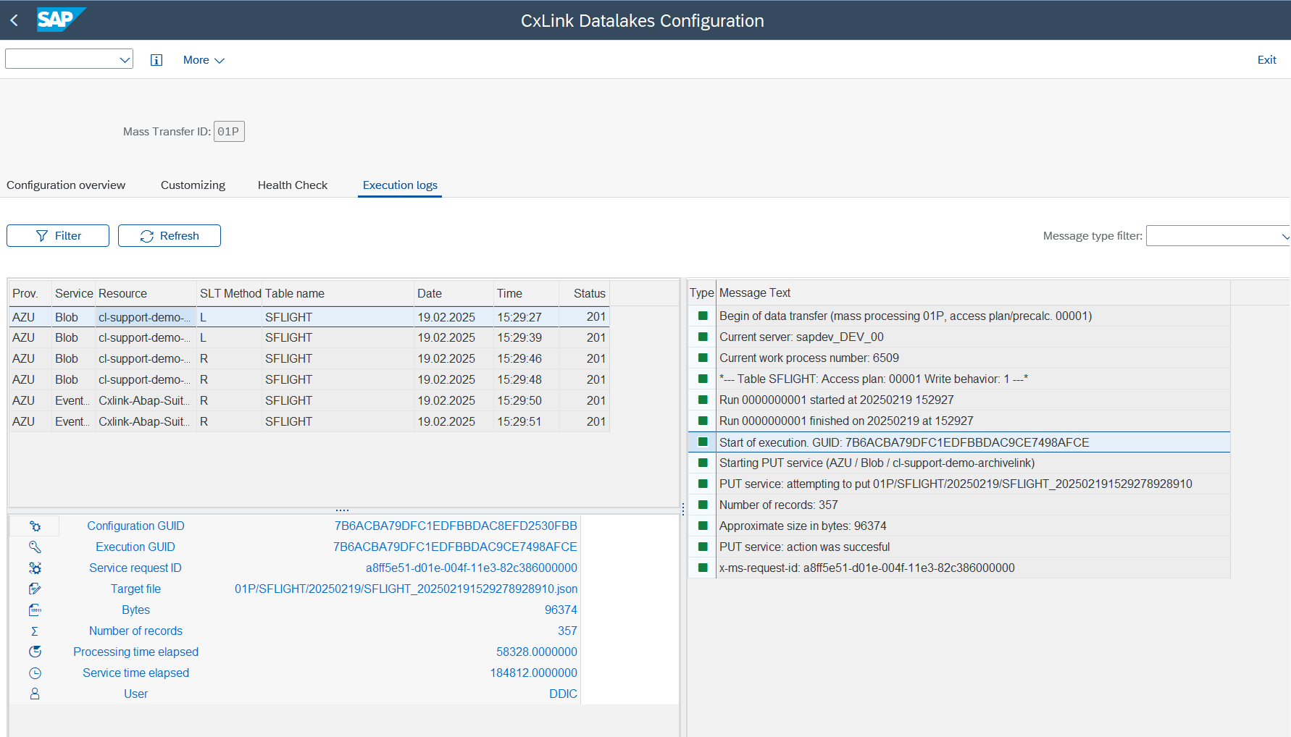Click the User person icon
This screenshot has height=737, width=1291.
click(x=35, y=694)
